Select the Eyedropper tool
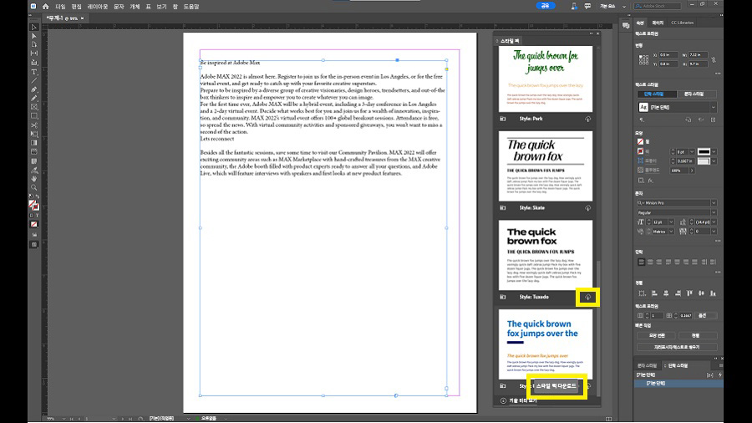This screenshot has width=752, height=423. pos(34,170)
